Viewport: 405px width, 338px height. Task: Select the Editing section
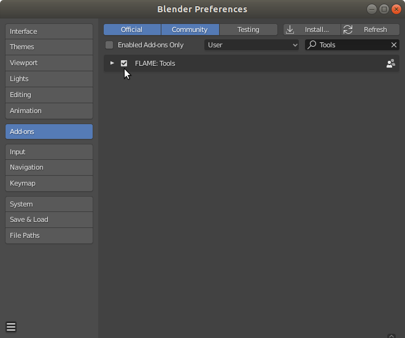(x=49, y=95)
